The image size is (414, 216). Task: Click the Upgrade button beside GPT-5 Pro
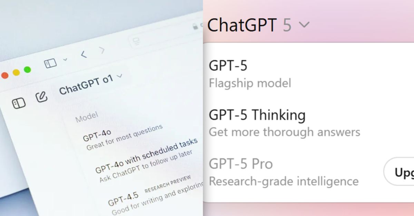point(400,172)
